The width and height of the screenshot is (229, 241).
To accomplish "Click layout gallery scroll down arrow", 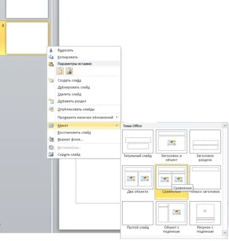I will coord(225,233).
